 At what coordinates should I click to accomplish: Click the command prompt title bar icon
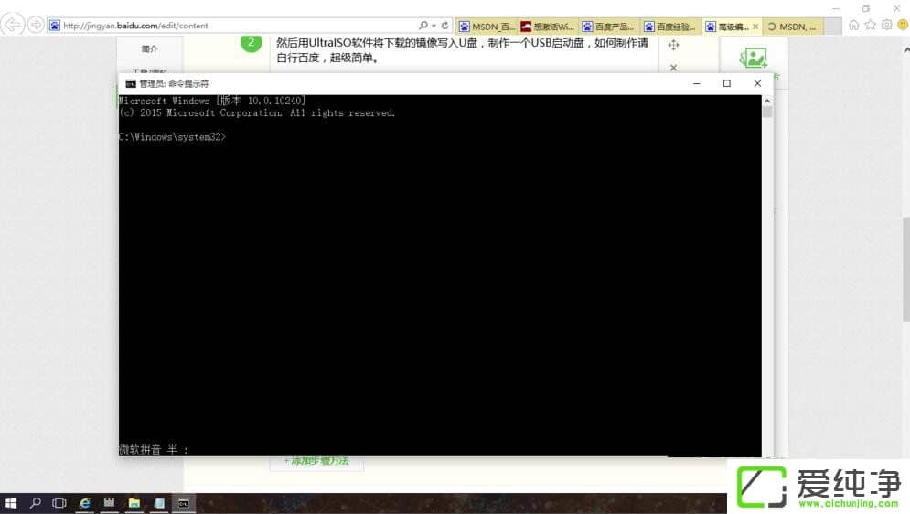[x=131, y=83]
